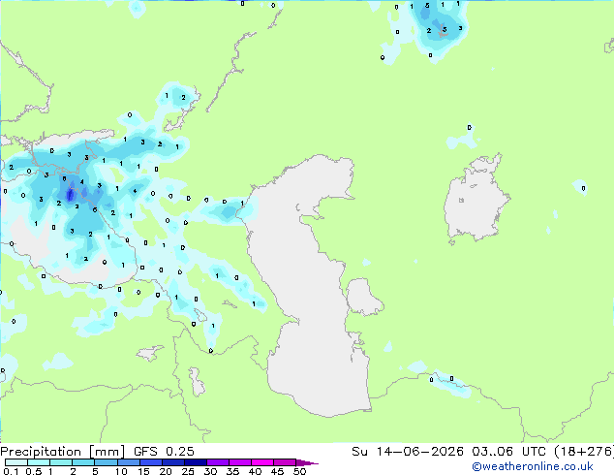Click the Precipitation [mm] title label
The image size is (614, 475).
[x=62, y=452]
